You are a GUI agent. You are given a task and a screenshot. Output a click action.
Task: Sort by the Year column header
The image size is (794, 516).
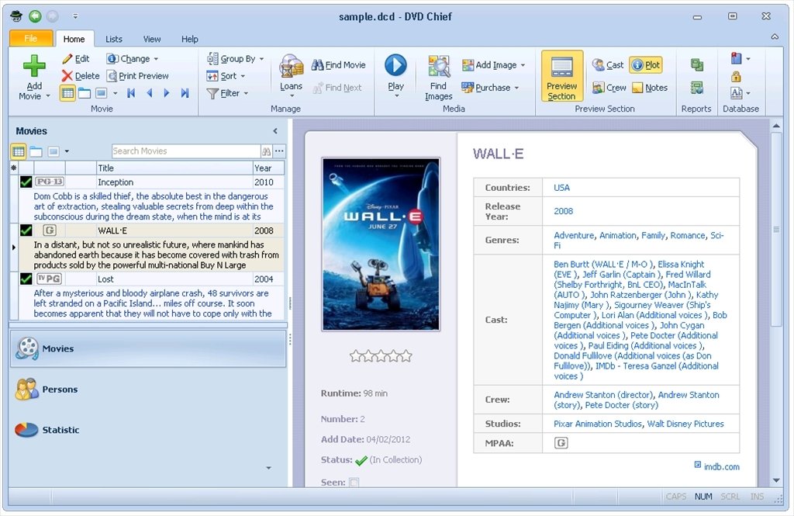(268, 168)
